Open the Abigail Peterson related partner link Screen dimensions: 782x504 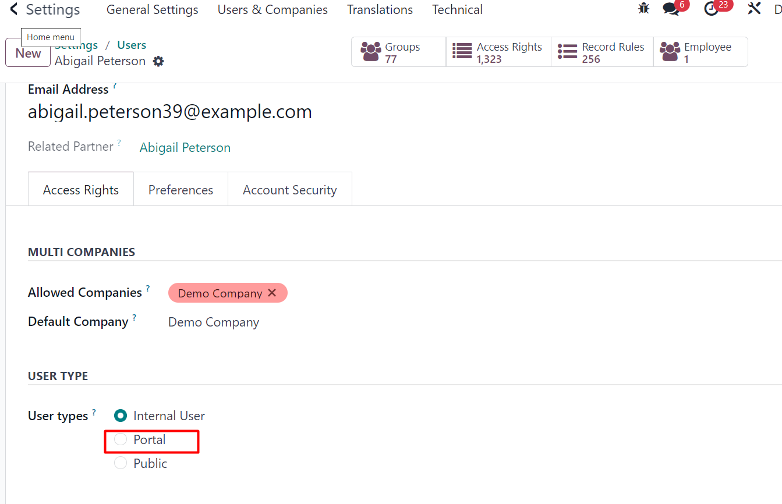tap(185, 148)
